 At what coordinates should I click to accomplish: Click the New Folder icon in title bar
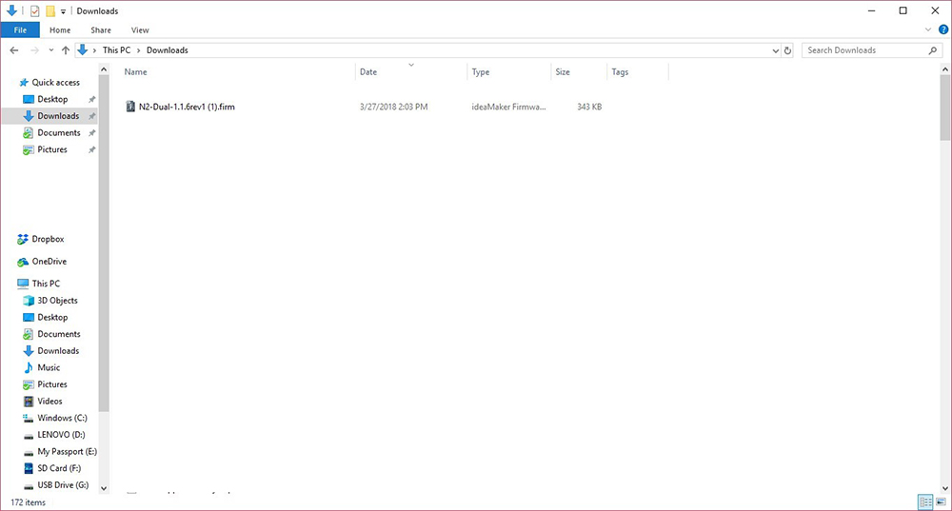click(x=50, y=11)
